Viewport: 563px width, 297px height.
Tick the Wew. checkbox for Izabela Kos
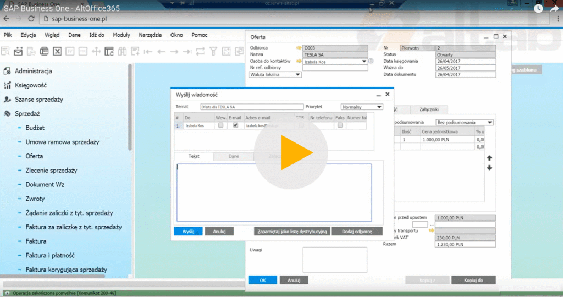click(x=221, y=125)
